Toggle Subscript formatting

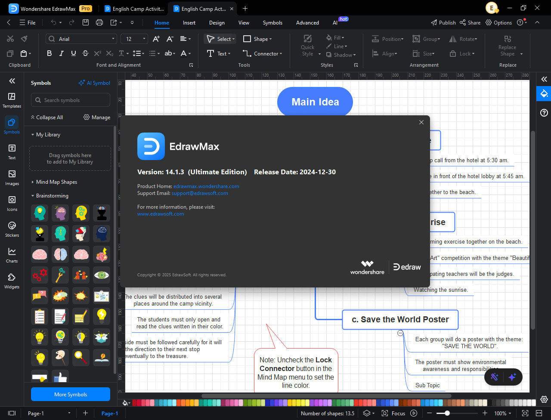point(109,53)
